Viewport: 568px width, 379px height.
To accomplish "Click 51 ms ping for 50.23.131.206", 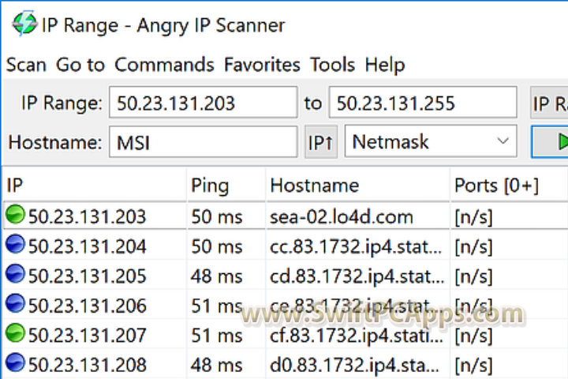I will point(217,306).
